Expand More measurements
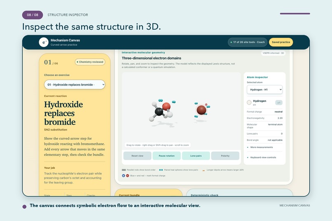The height and width of the screenshot is (221, 332). point(262,147)
